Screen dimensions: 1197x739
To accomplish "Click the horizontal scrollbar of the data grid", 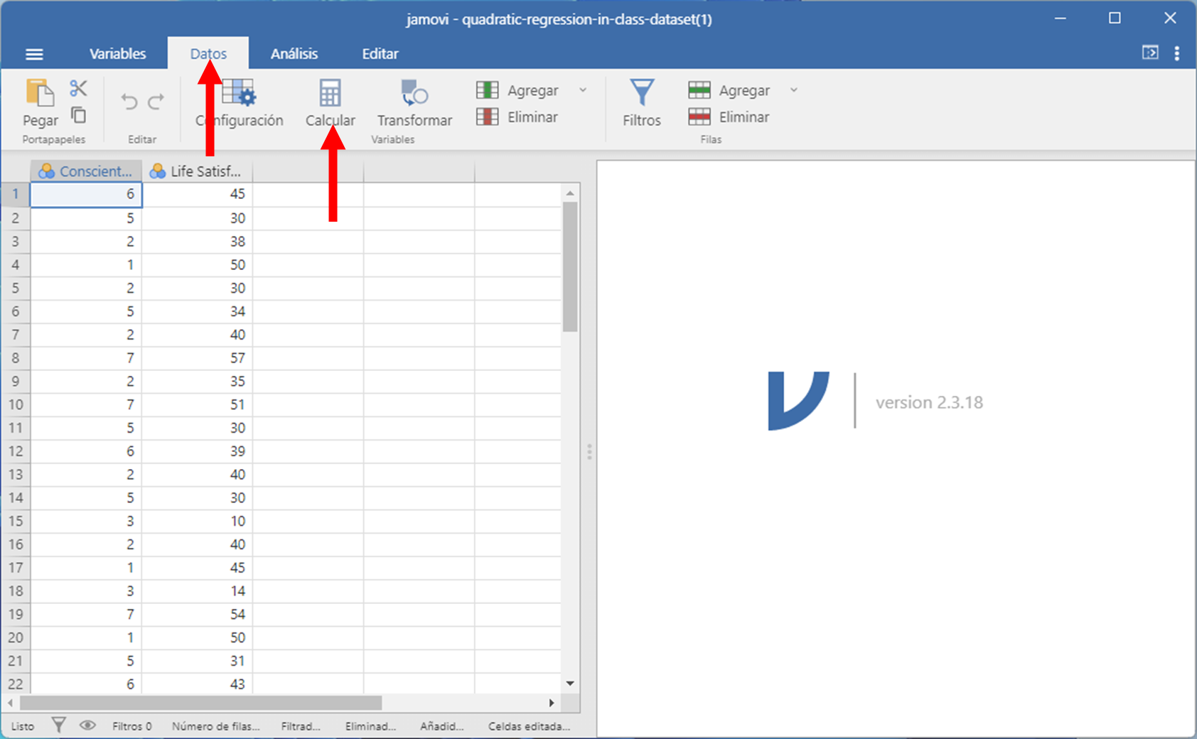I will [x=201, y=703].
